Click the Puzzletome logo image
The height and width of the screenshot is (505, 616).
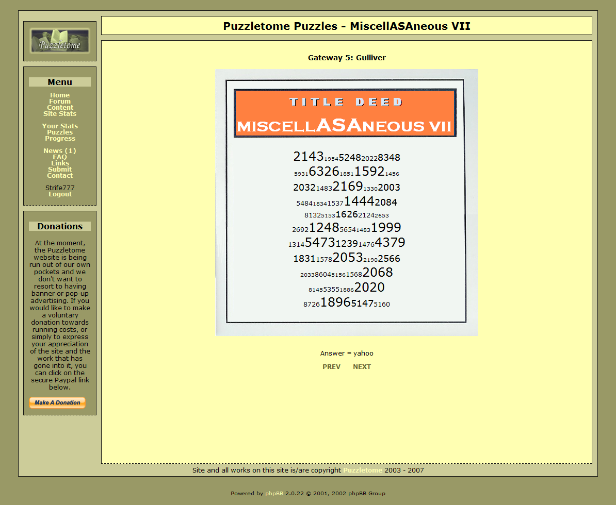pos(60,41)
